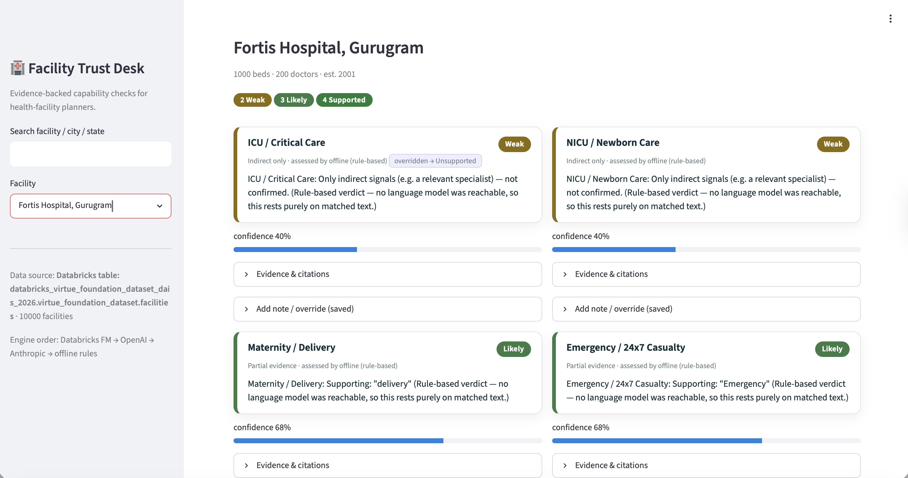This screenshot has width=908, height=478.
Task: Click the NICU card rule-based verdict description
Action: [704, 193]
